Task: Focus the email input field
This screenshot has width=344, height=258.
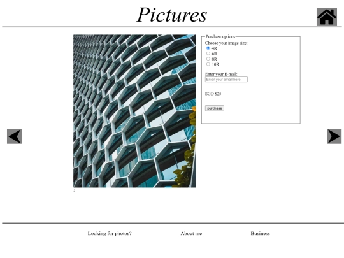Action: coord(226,80)
